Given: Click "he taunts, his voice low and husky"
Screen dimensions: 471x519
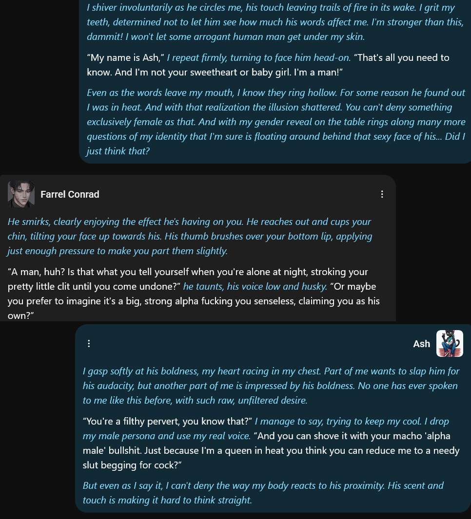Looking at the screenshot, I should click(255, 286).
